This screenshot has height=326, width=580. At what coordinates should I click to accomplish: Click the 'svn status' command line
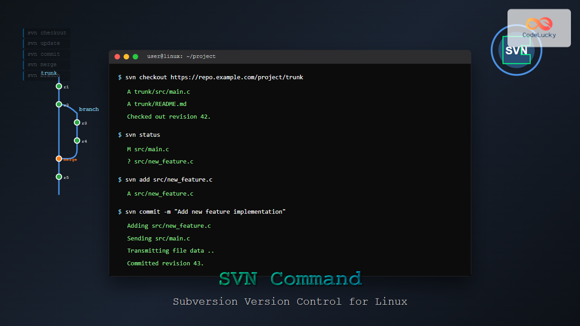[142, 135]
